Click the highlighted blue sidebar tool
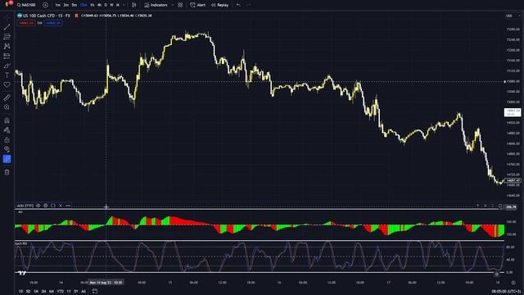The height and width of the screenshot is (295, 524). pos(7,159)
